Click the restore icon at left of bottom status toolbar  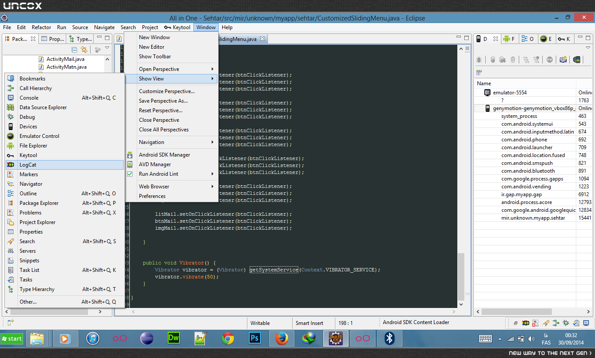[x=516, y=323]
